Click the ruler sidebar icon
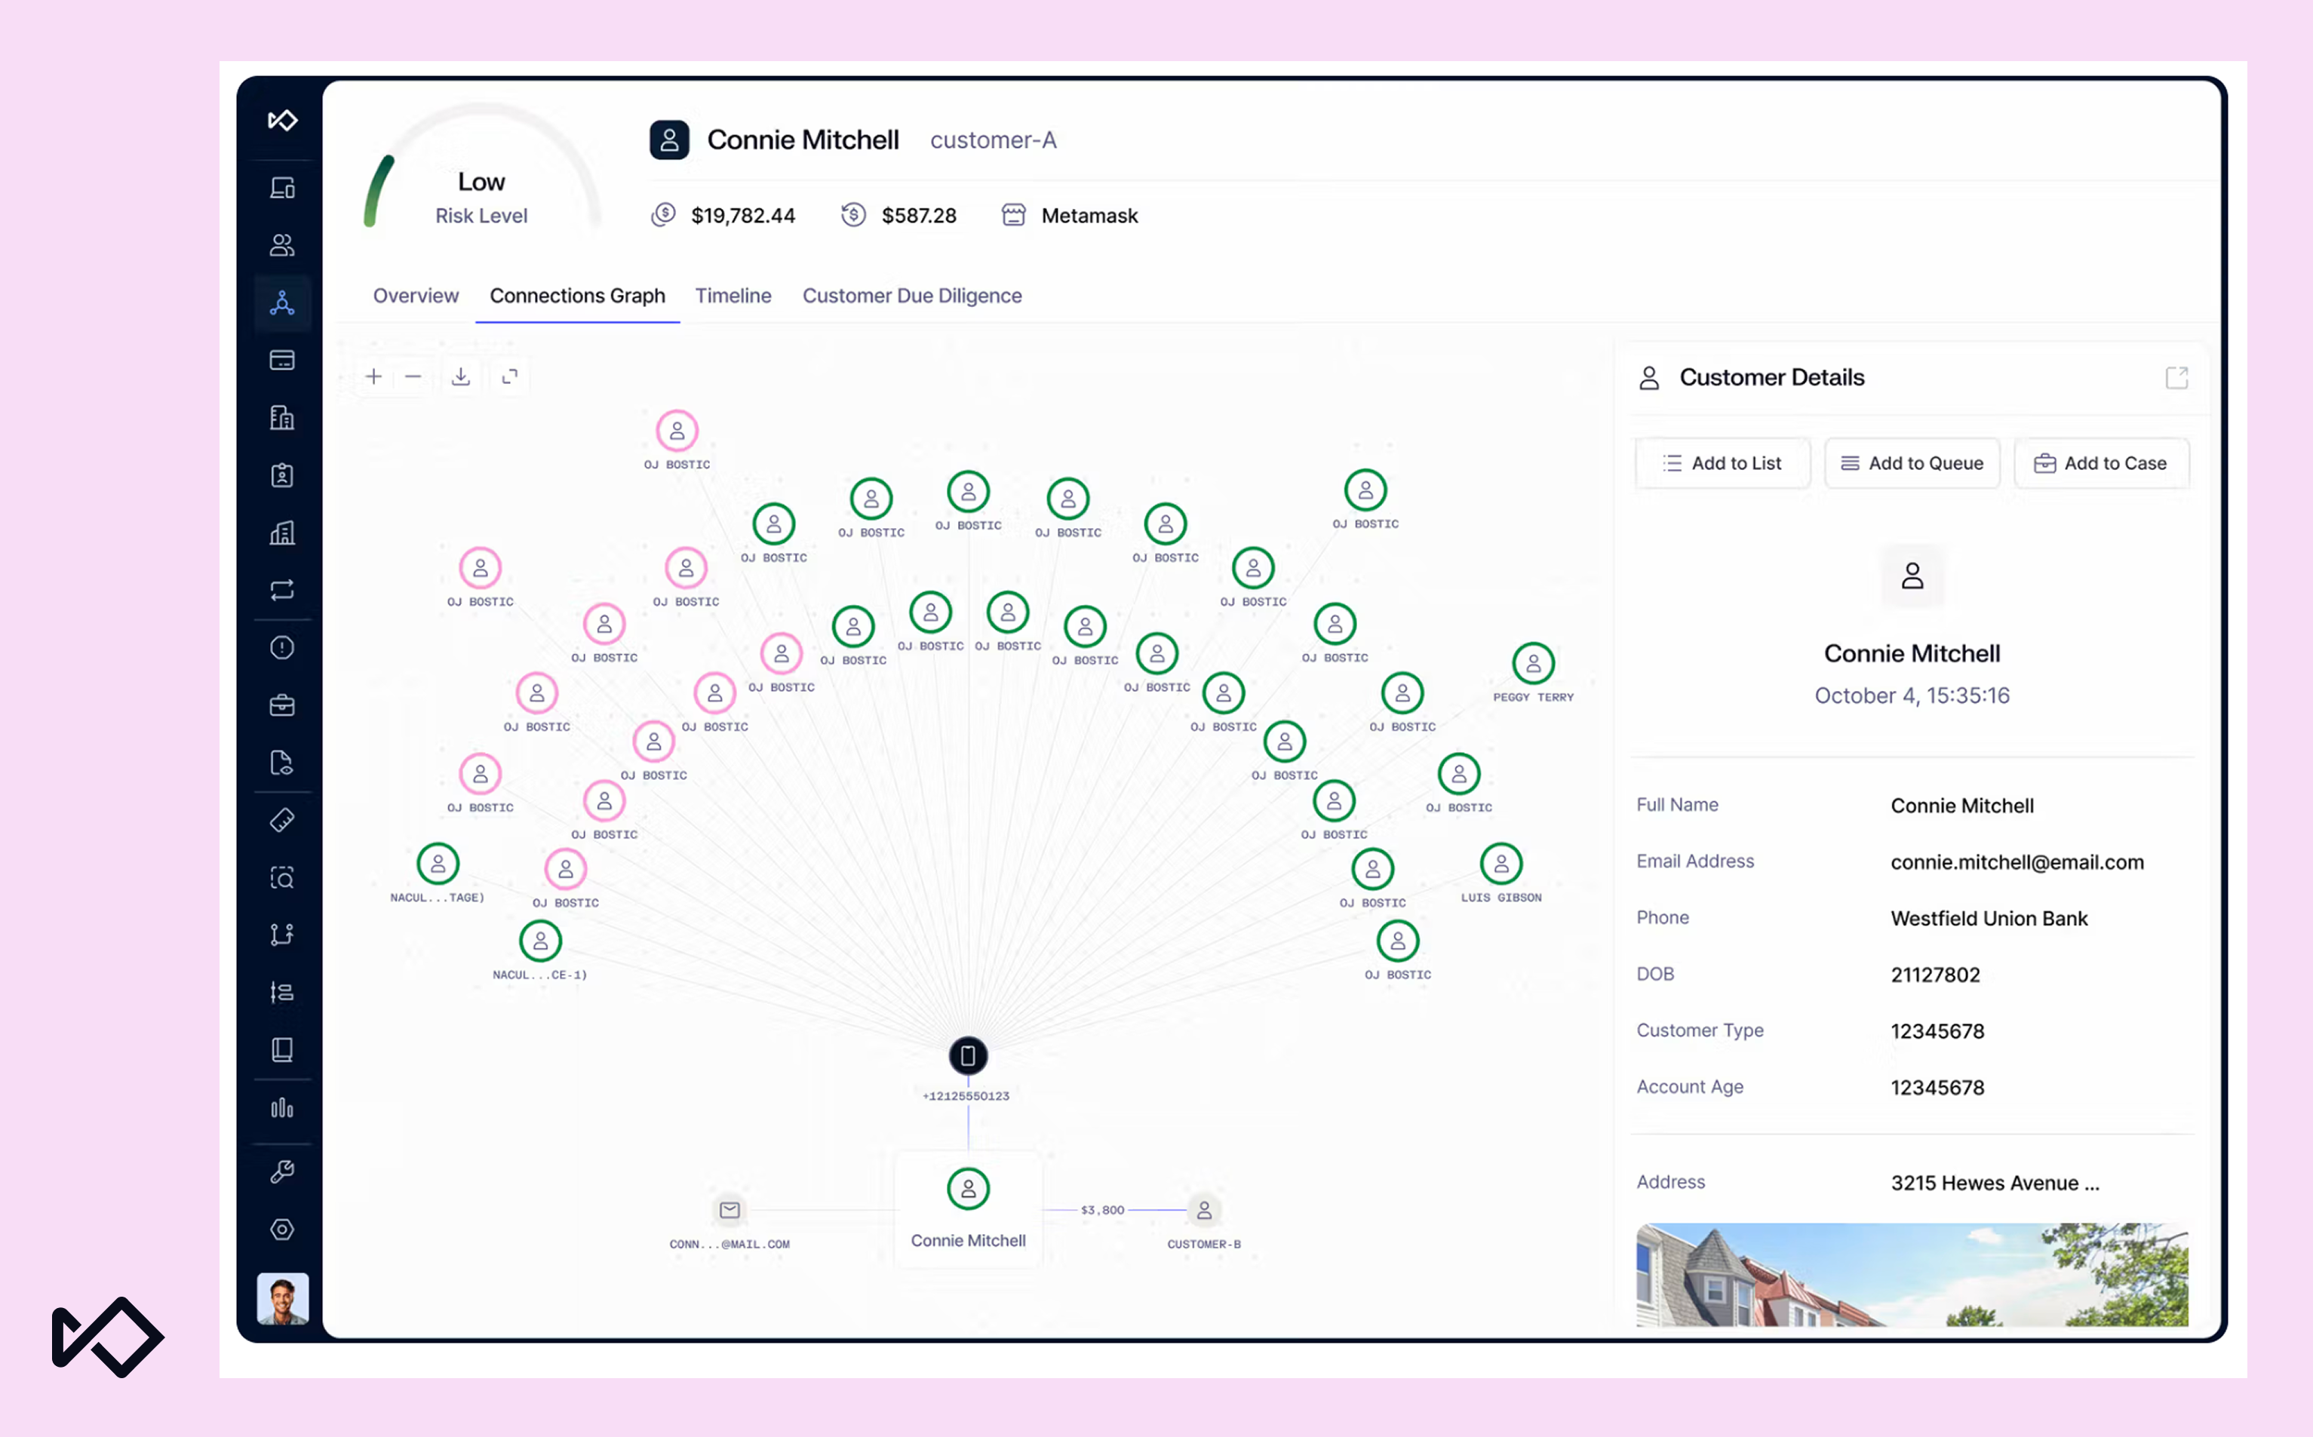This screenshot has width=2313, height=1437. point(282,820)
